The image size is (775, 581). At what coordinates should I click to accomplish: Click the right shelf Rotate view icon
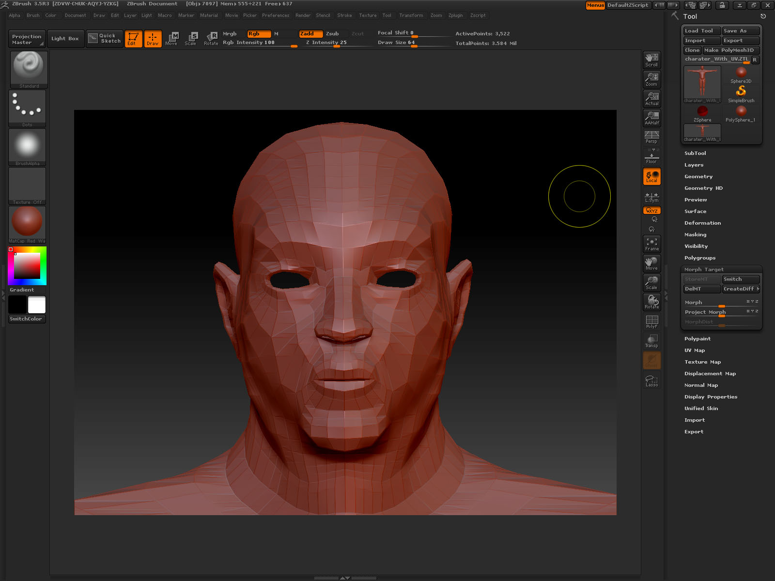(x=652, y=302)
